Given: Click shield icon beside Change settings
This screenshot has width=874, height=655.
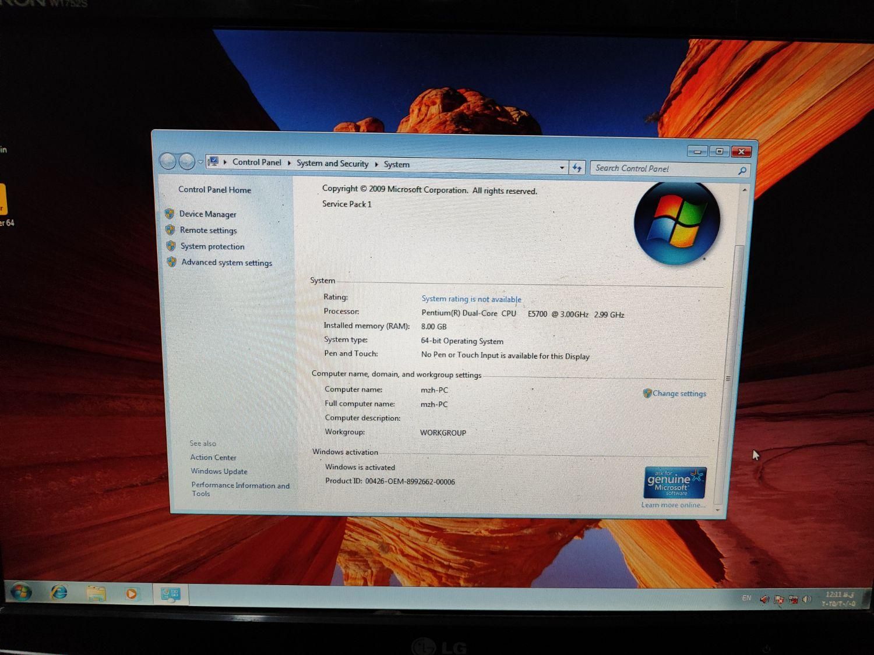Looking at the screenshot, I should [647, 394].
